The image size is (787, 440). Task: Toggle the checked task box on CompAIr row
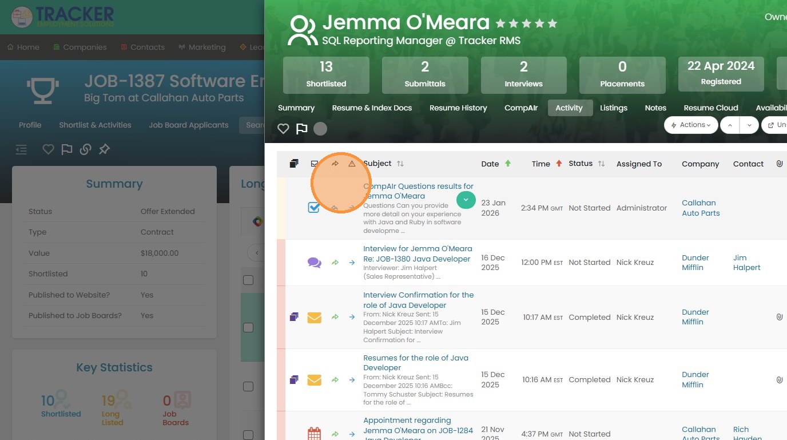pyautogui.click(x=314, y=208)
